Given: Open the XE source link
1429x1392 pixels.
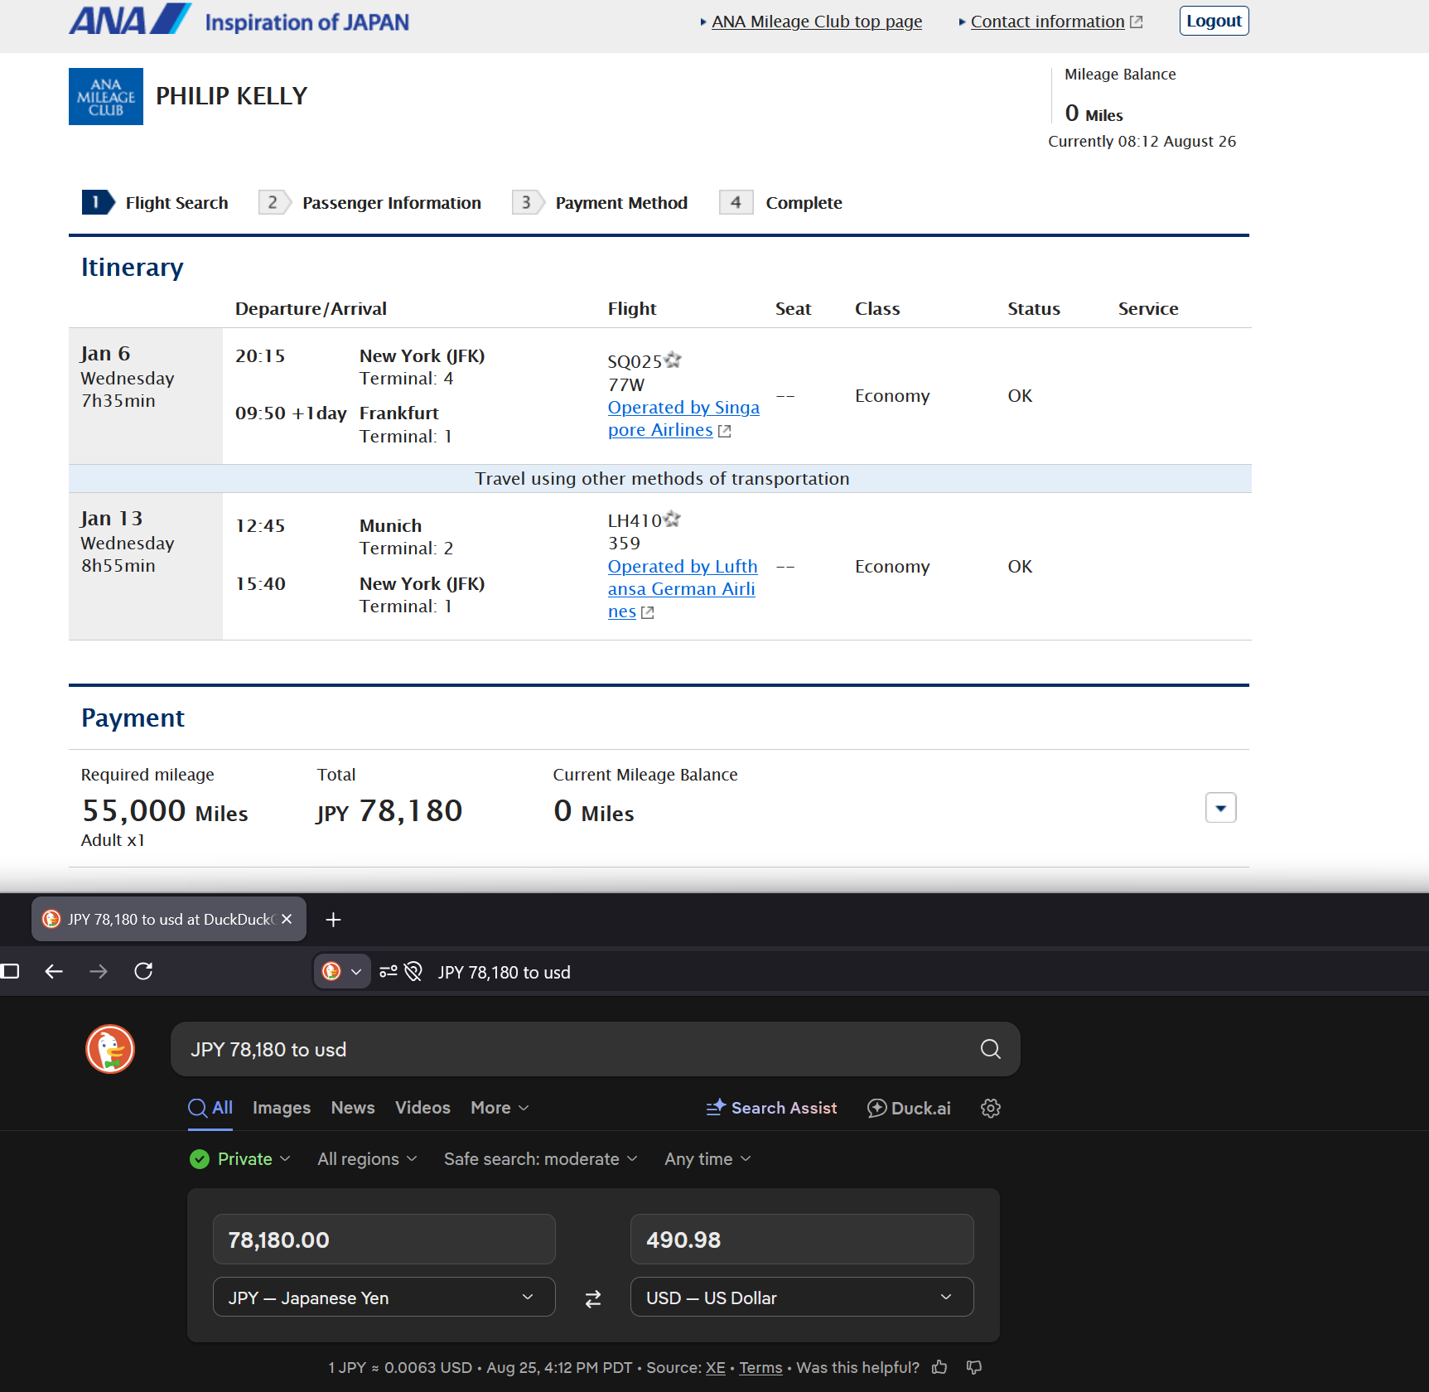Looking at the screenshot, I should pos(716,1367).
